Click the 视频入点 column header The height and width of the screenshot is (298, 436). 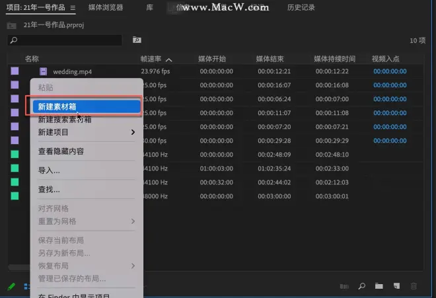385,59
